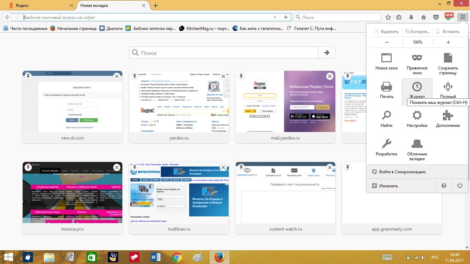Open the History (Журнал) panel
Image resolution: width=470 pixels, height=264 pixels.
pos(417,90)
